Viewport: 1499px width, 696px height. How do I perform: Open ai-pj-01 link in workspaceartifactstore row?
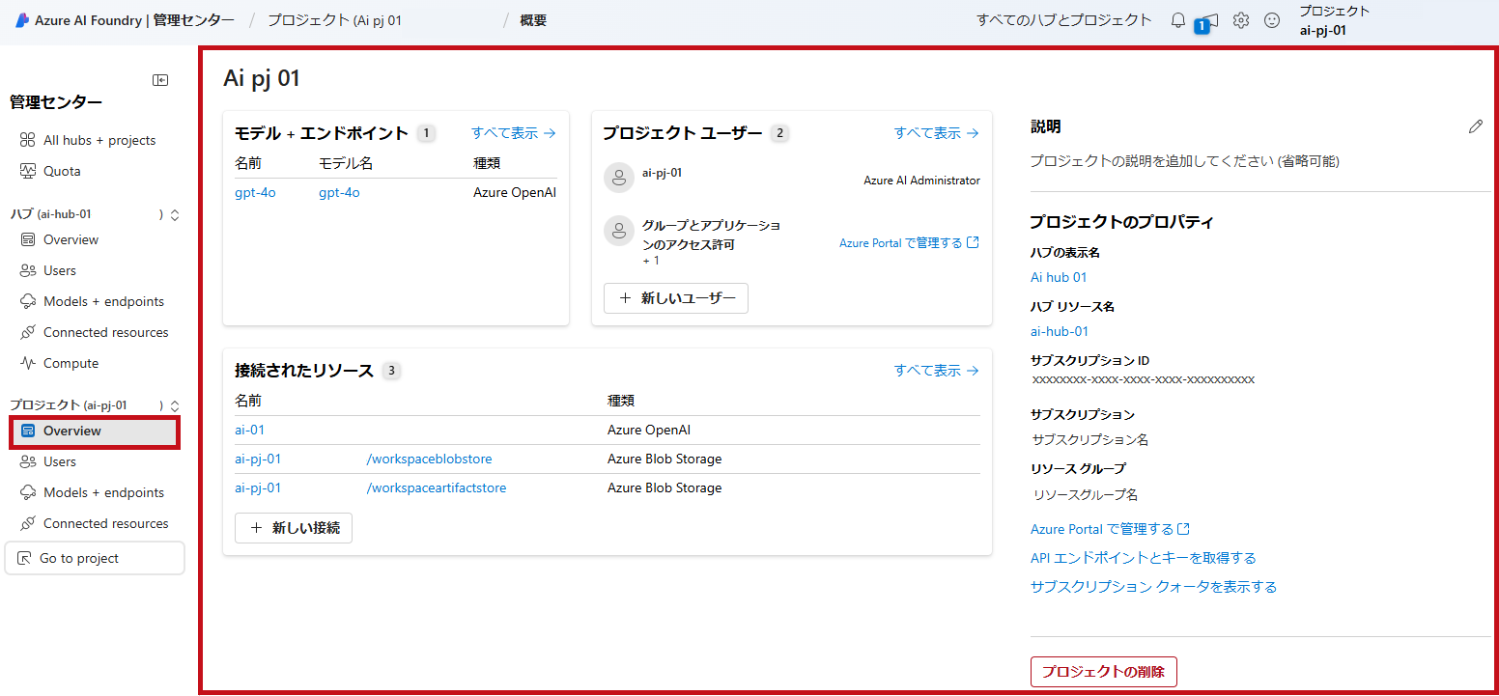coord(258,487)
